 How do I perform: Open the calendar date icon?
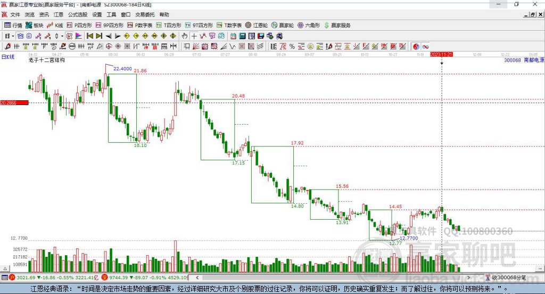coord(233,36)
